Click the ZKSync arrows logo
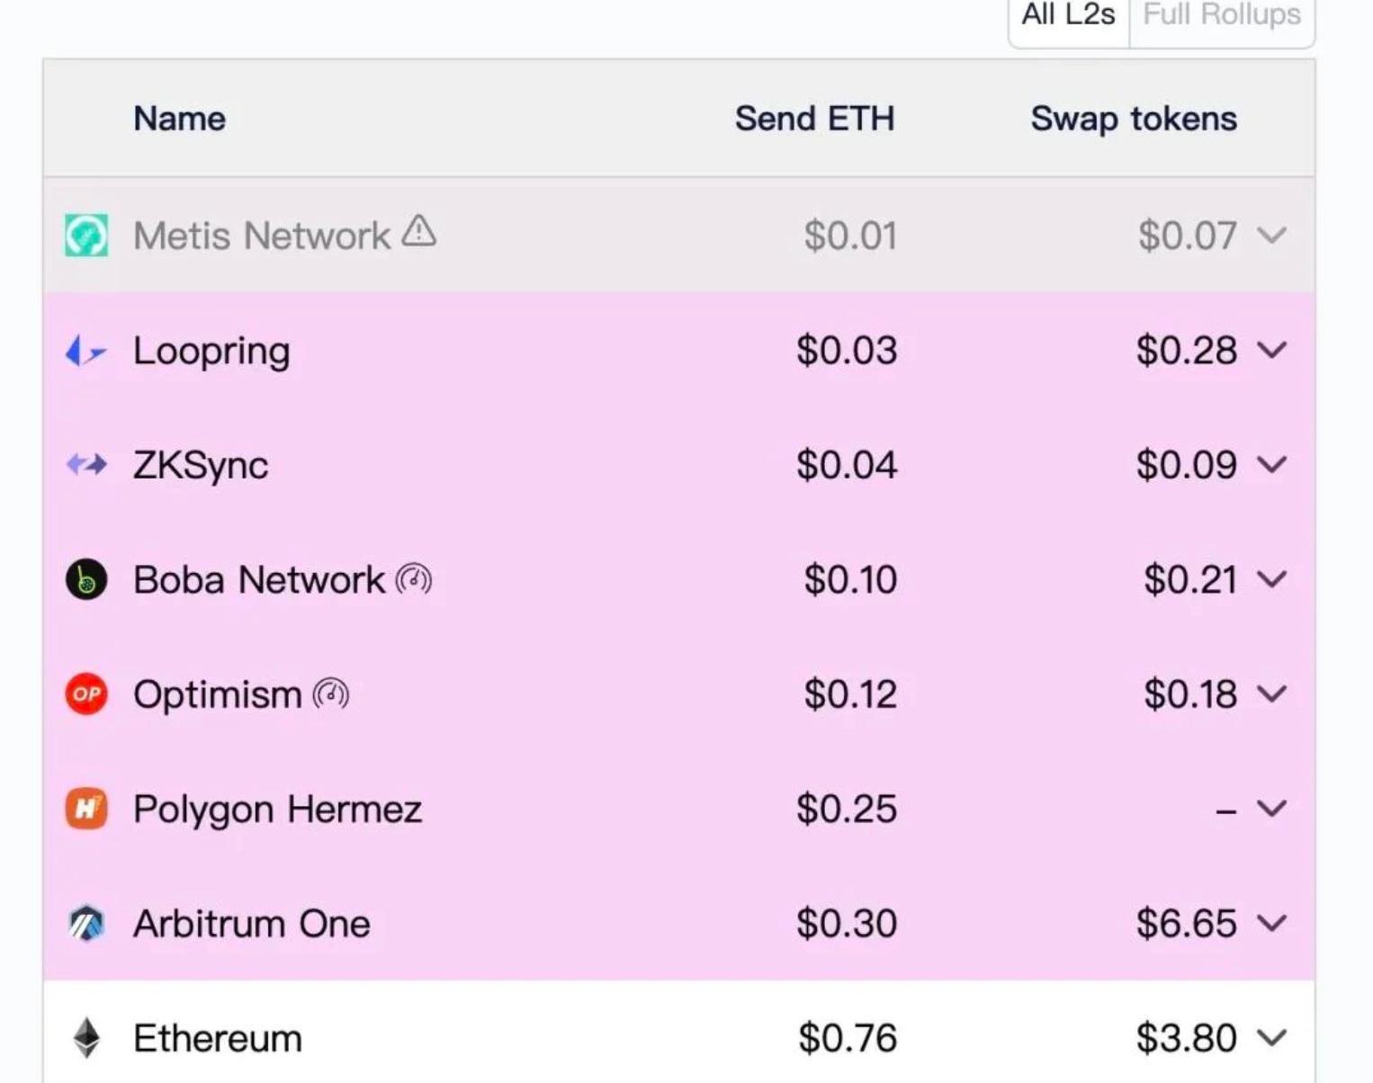Screen dimensions: 1373x1083 [x=86, y=465]
